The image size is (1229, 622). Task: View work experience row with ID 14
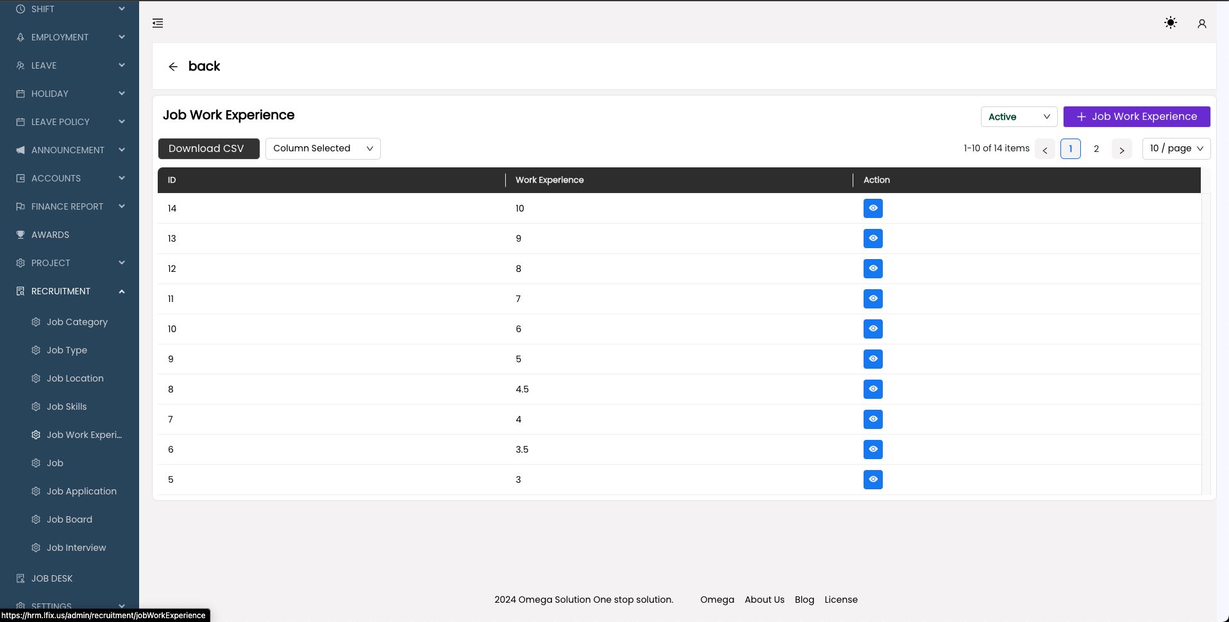click(x=873, y=208)
